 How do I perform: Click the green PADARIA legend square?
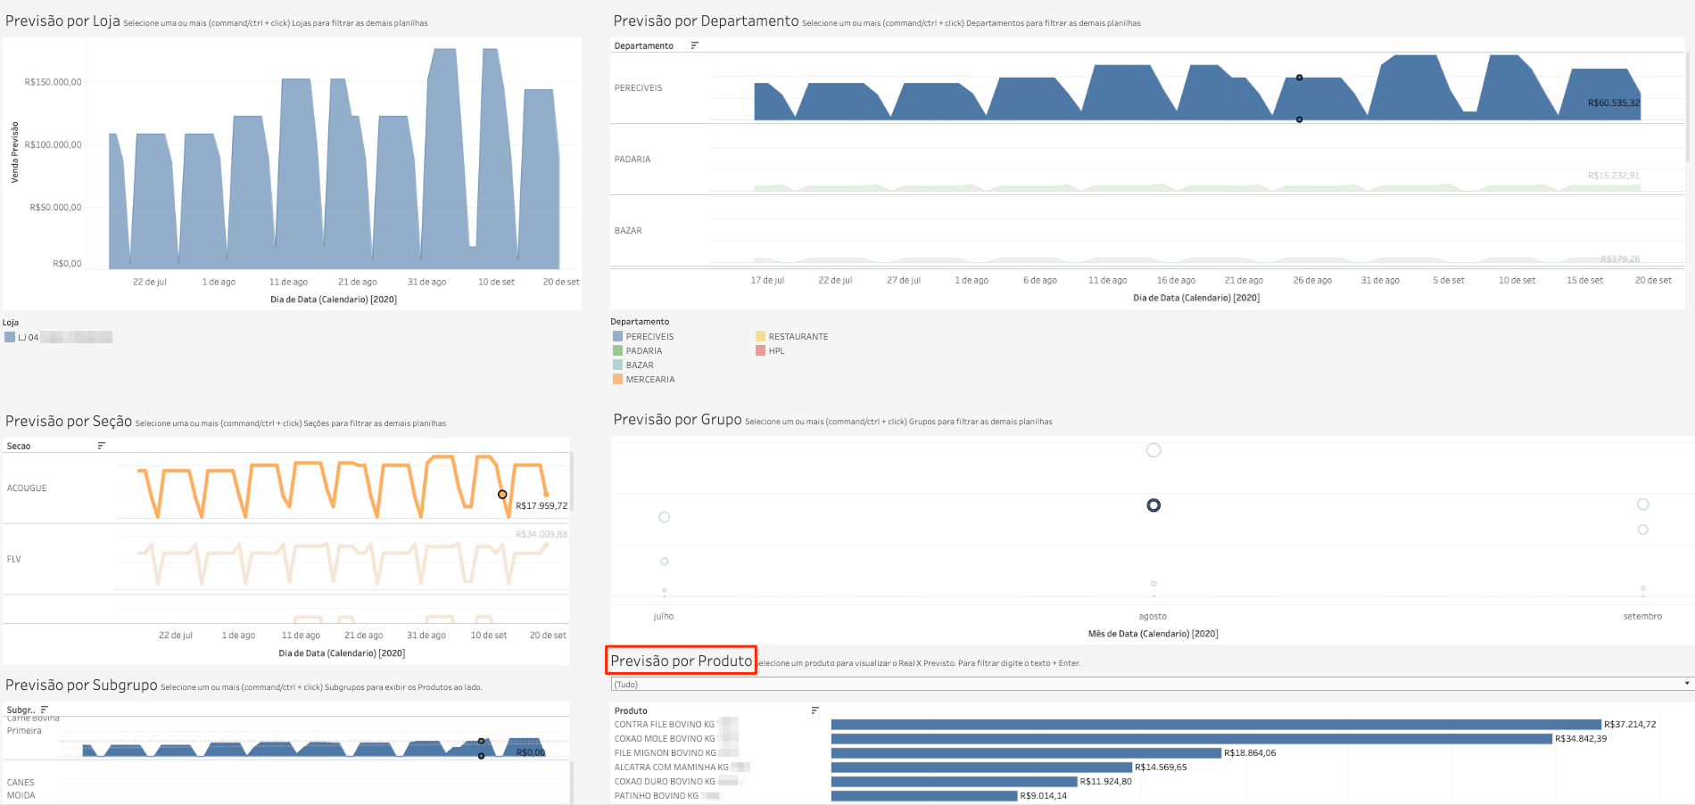tap(617, 350)
